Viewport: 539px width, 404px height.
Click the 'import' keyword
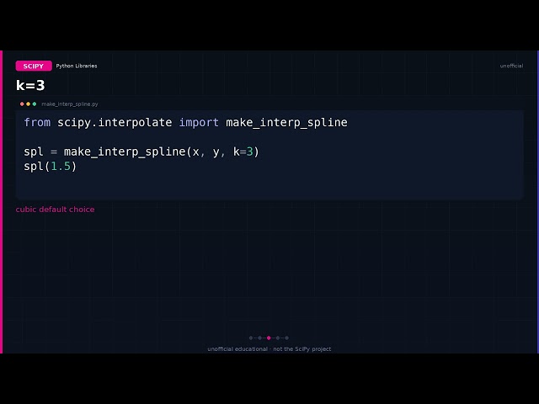pyautogui.click(x=199, y=122)
